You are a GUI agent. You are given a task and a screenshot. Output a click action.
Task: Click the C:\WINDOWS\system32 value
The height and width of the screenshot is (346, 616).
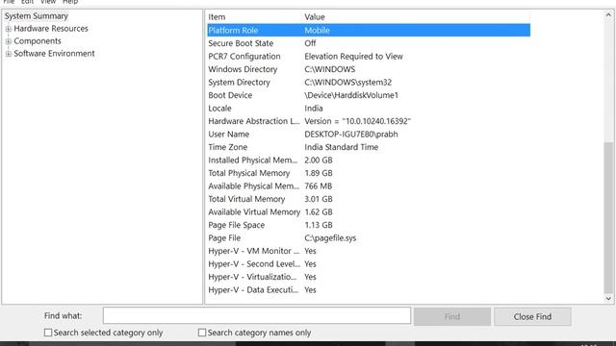point(347,82)
